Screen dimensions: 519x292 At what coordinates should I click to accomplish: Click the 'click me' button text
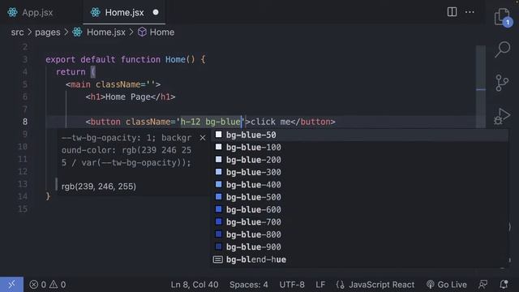pos(270,122)
